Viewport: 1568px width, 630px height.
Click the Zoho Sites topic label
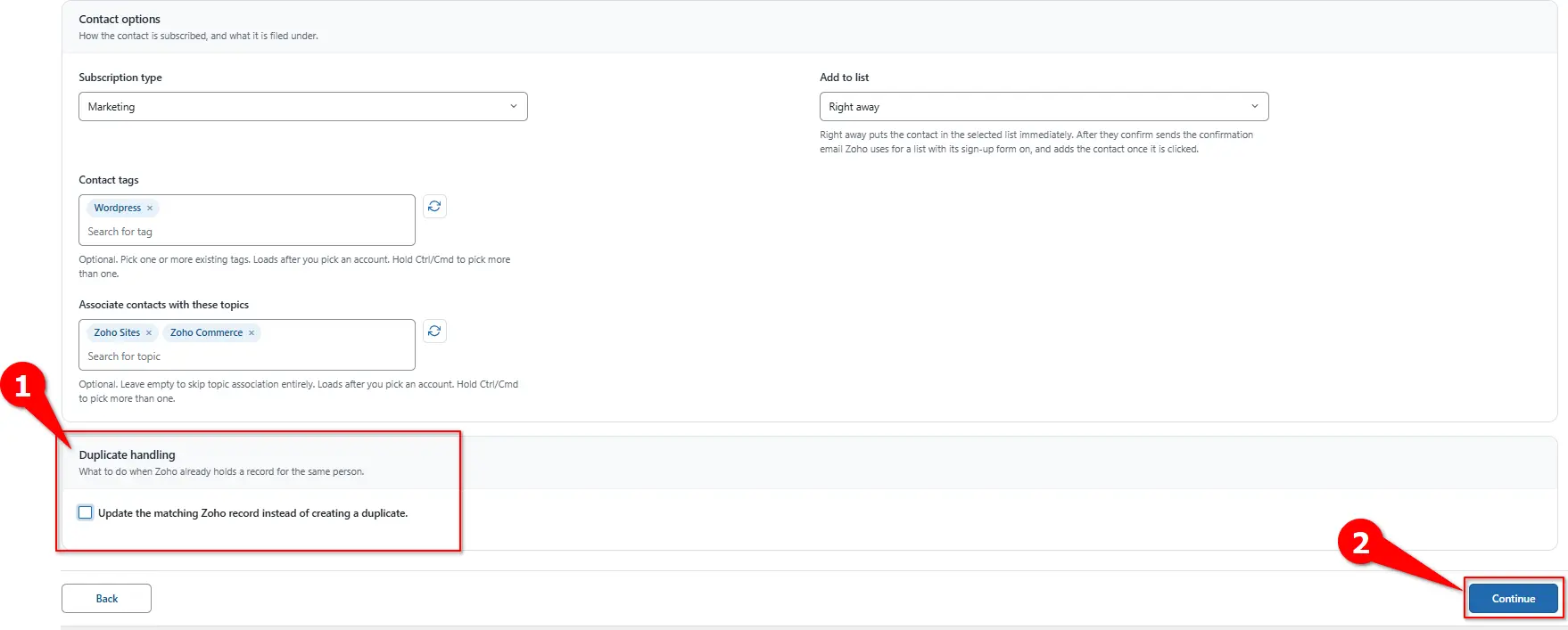tap(117, 333)
